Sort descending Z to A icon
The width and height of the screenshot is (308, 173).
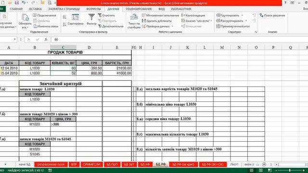[64, 25]
